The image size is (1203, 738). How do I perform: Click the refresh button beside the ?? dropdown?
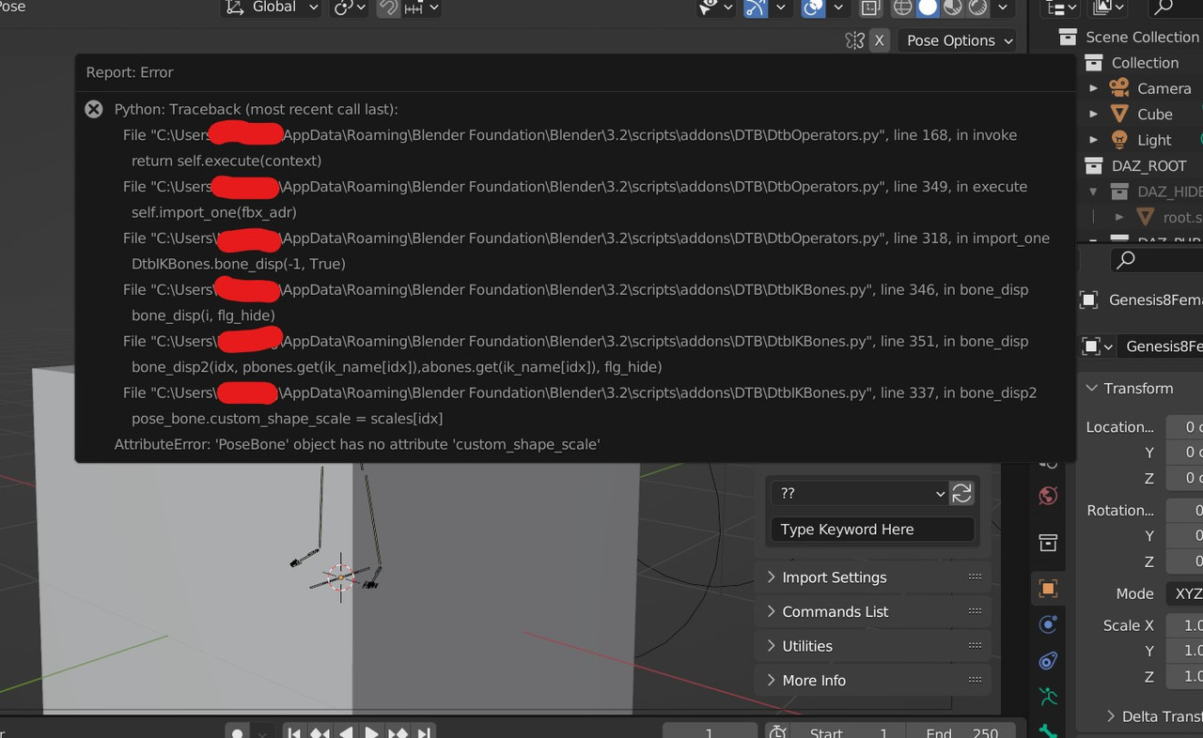[961, 493]
